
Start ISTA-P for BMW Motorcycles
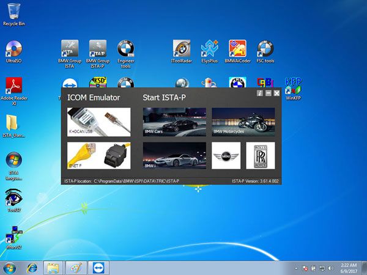point(243,122)
